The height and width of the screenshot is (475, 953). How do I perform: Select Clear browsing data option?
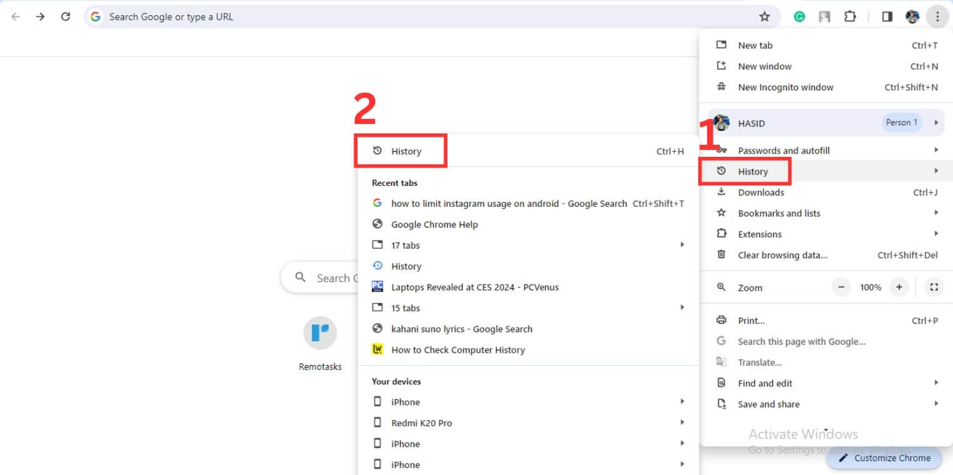(x=826, y=255)
